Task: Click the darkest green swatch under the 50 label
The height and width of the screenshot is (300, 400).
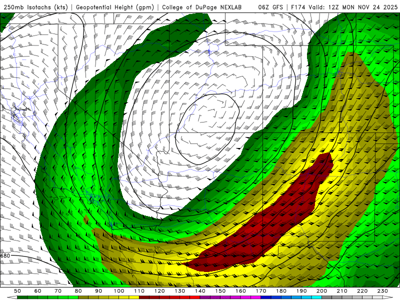Action: click(x=22, y=297)
